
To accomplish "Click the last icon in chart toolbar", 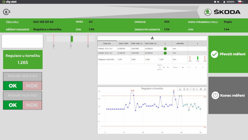I will (205, 89).
